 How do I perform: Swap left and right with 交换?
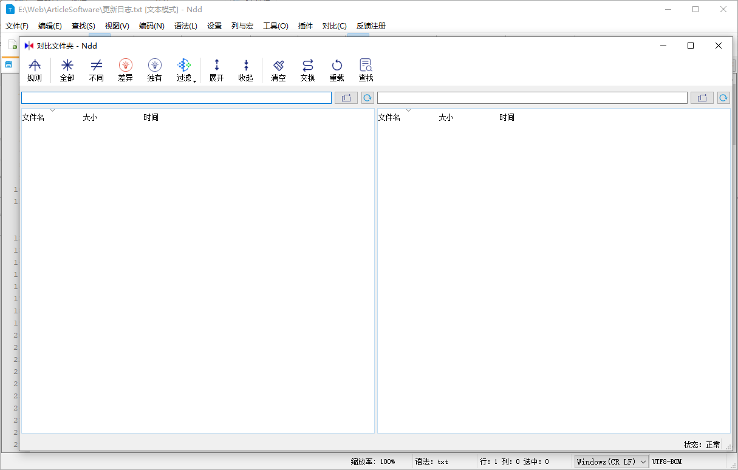coord(307,70)
